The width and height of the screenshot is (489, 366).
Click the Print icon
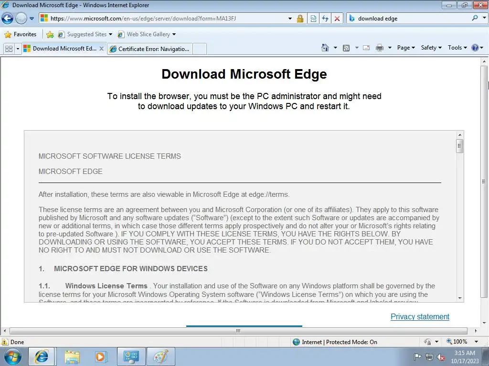pos(380,48)
